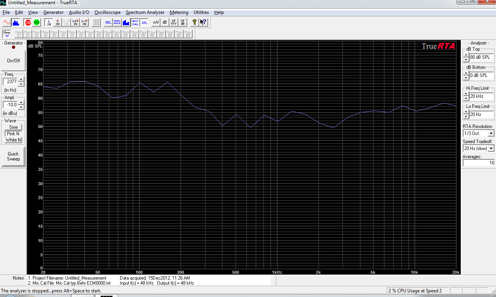Select the mV units icon
The width and height of the screenshot is (496, 297).
(x=156, y=22)
